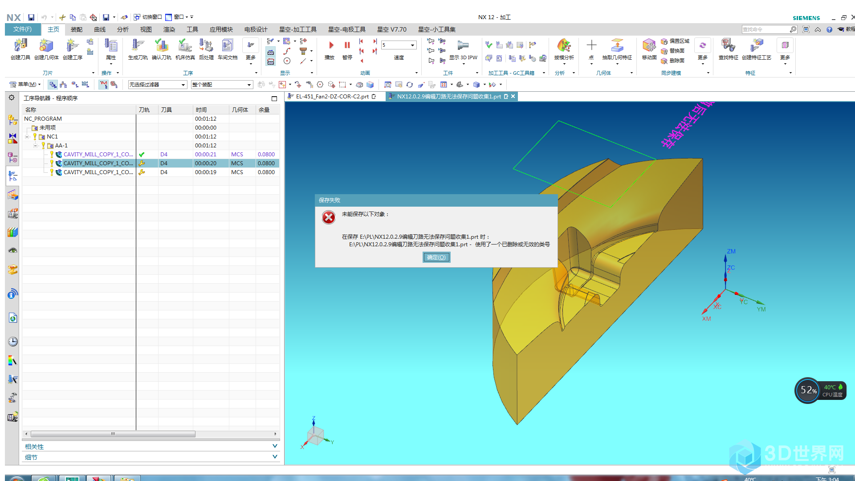Open the History clock icon in resource bar
855x481 pixels.
click(x=13, y=342)
